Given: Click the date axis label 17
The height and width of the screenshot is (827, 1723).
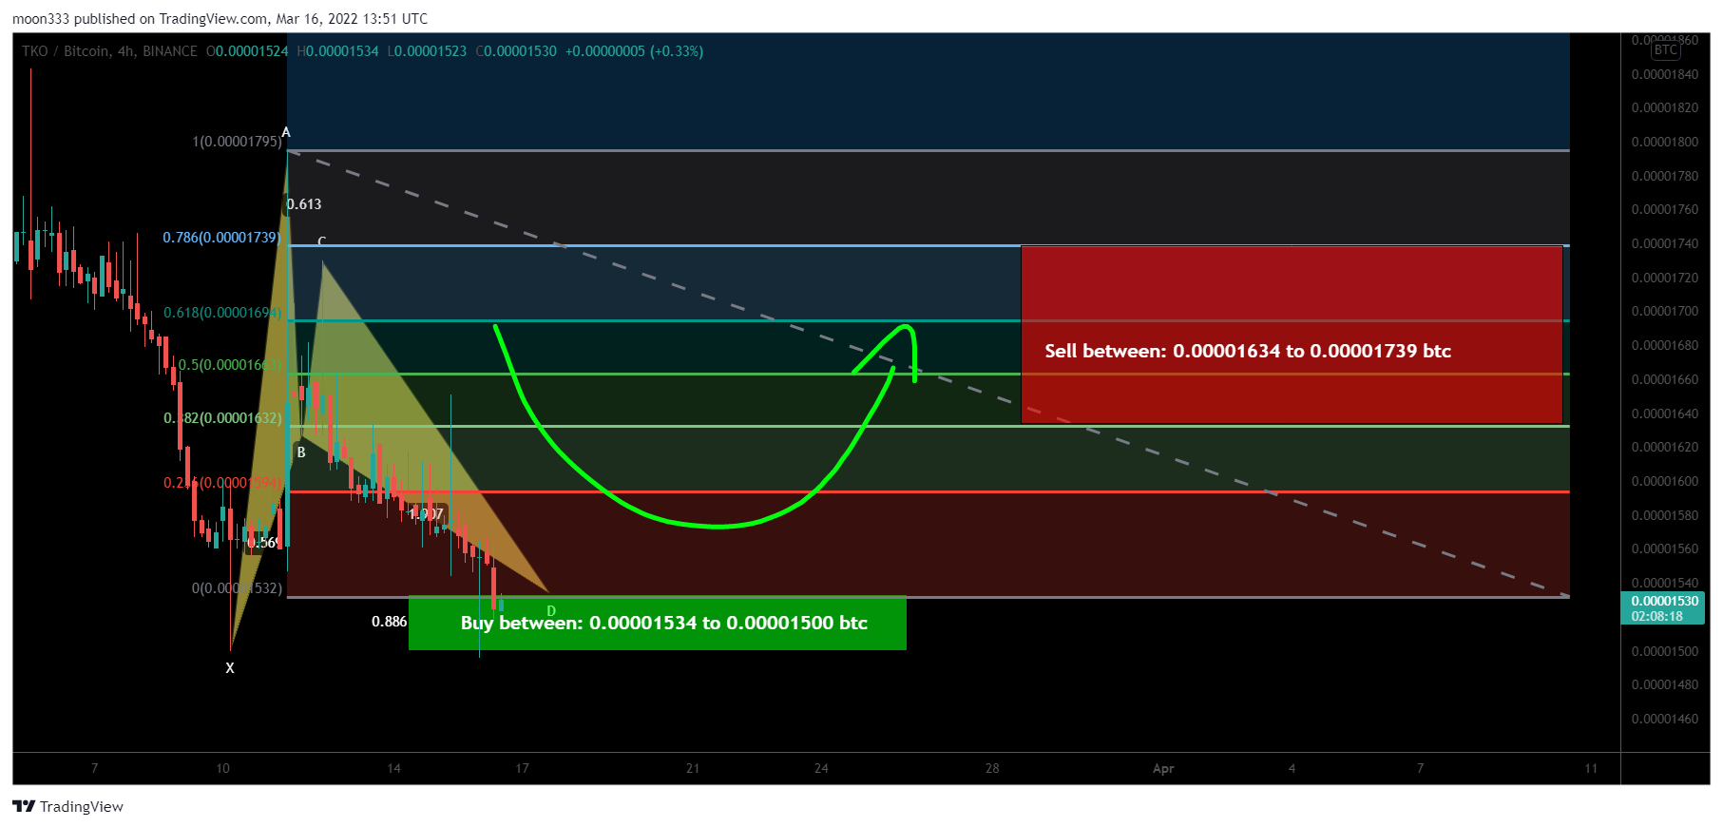Looking at the screenshot, I should pyautogui.click(x=522, y=768).
